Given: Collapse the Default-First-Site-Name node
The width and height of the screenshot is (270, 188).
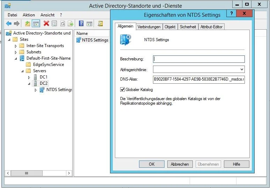Looking at the screenshot, I should (x=16, y=59).
